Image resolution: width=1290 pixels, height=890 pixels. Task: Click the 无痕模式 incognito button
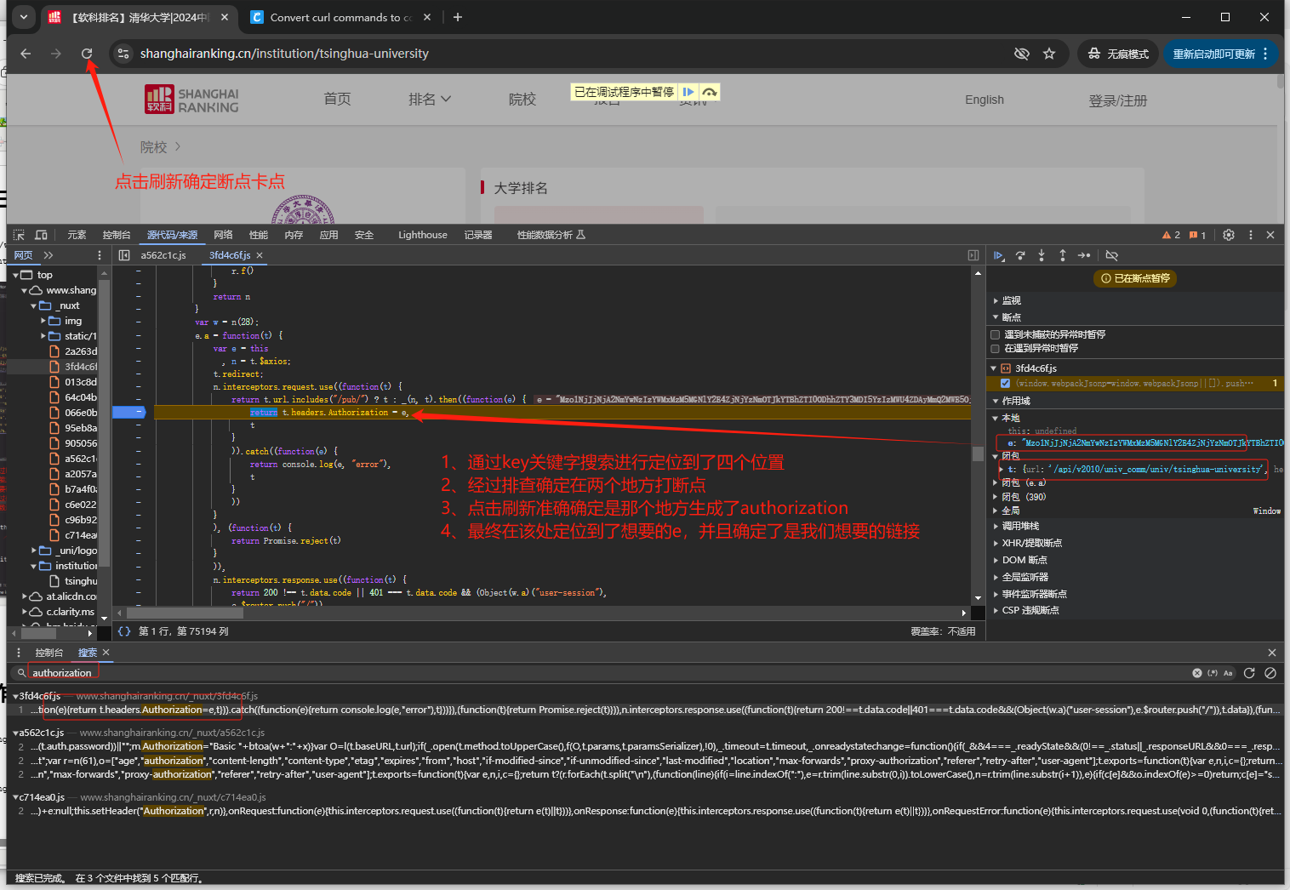(1118, 54)
